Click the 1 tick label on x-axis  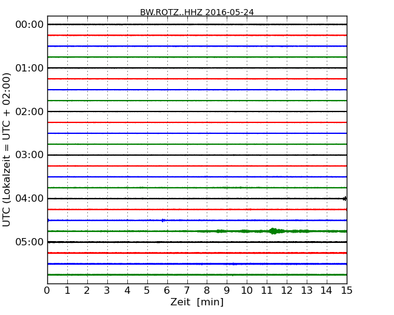(67, 291)
